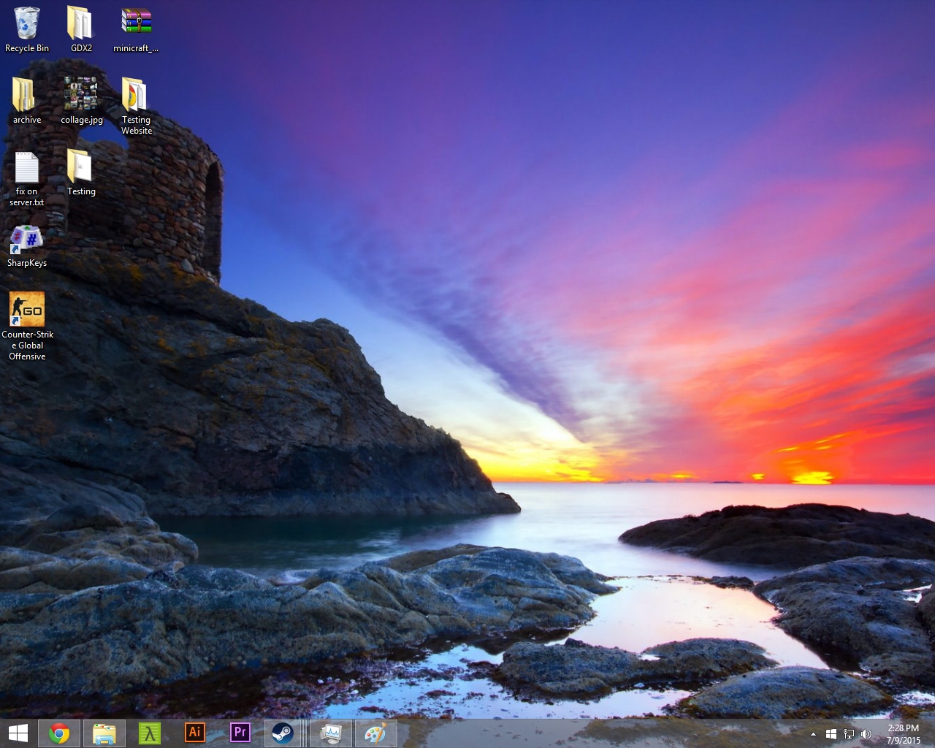
Task: Select the fix on server.txt file
Action: [x=27, y=178]
